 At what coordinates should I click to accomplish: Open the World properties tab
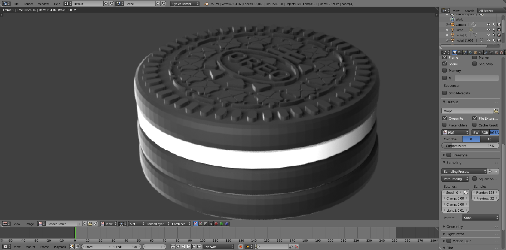(x=470, y=53)
